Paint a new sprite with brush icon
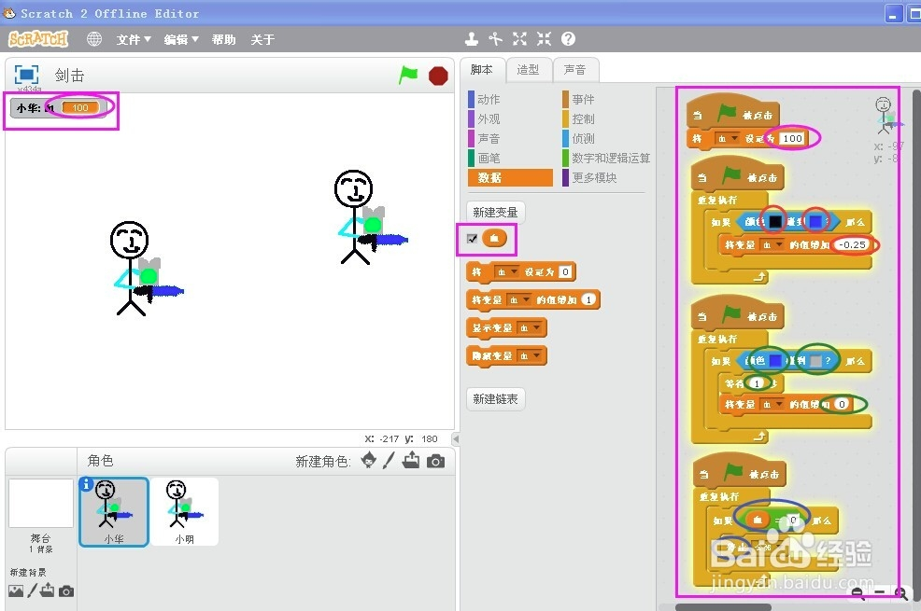Screen dimensions: 921x611 [389, 460]
